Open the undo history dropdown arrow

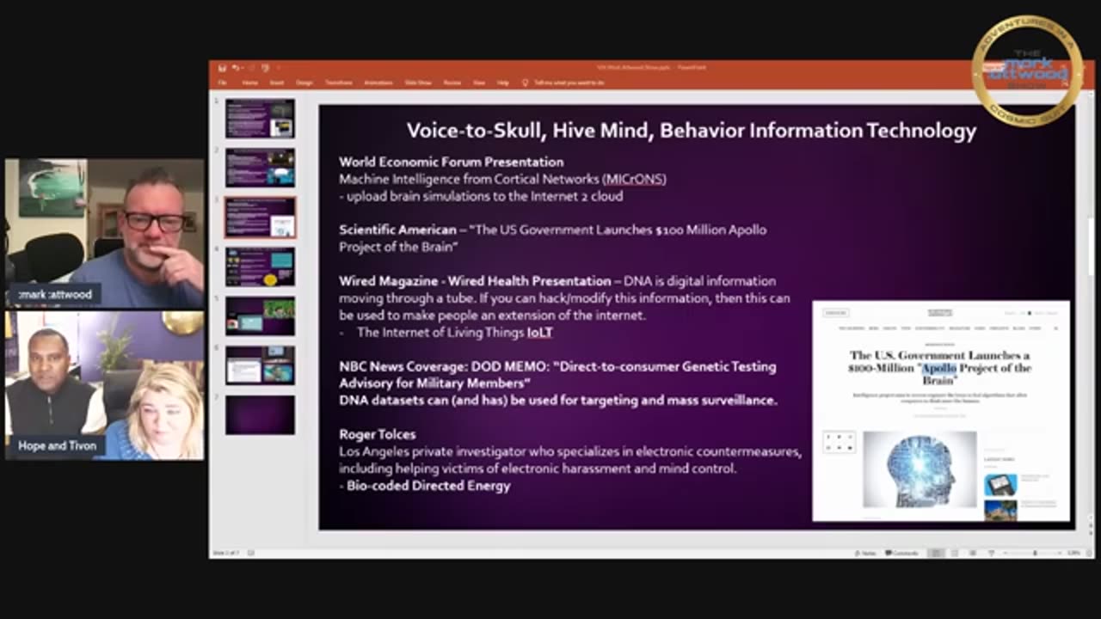243,68
